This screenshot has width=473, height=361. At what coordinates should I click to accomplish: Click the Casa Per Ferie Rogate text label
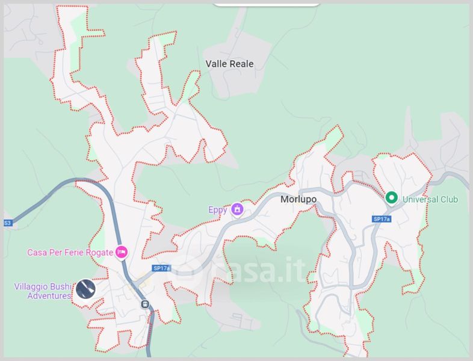click(70, 253)
